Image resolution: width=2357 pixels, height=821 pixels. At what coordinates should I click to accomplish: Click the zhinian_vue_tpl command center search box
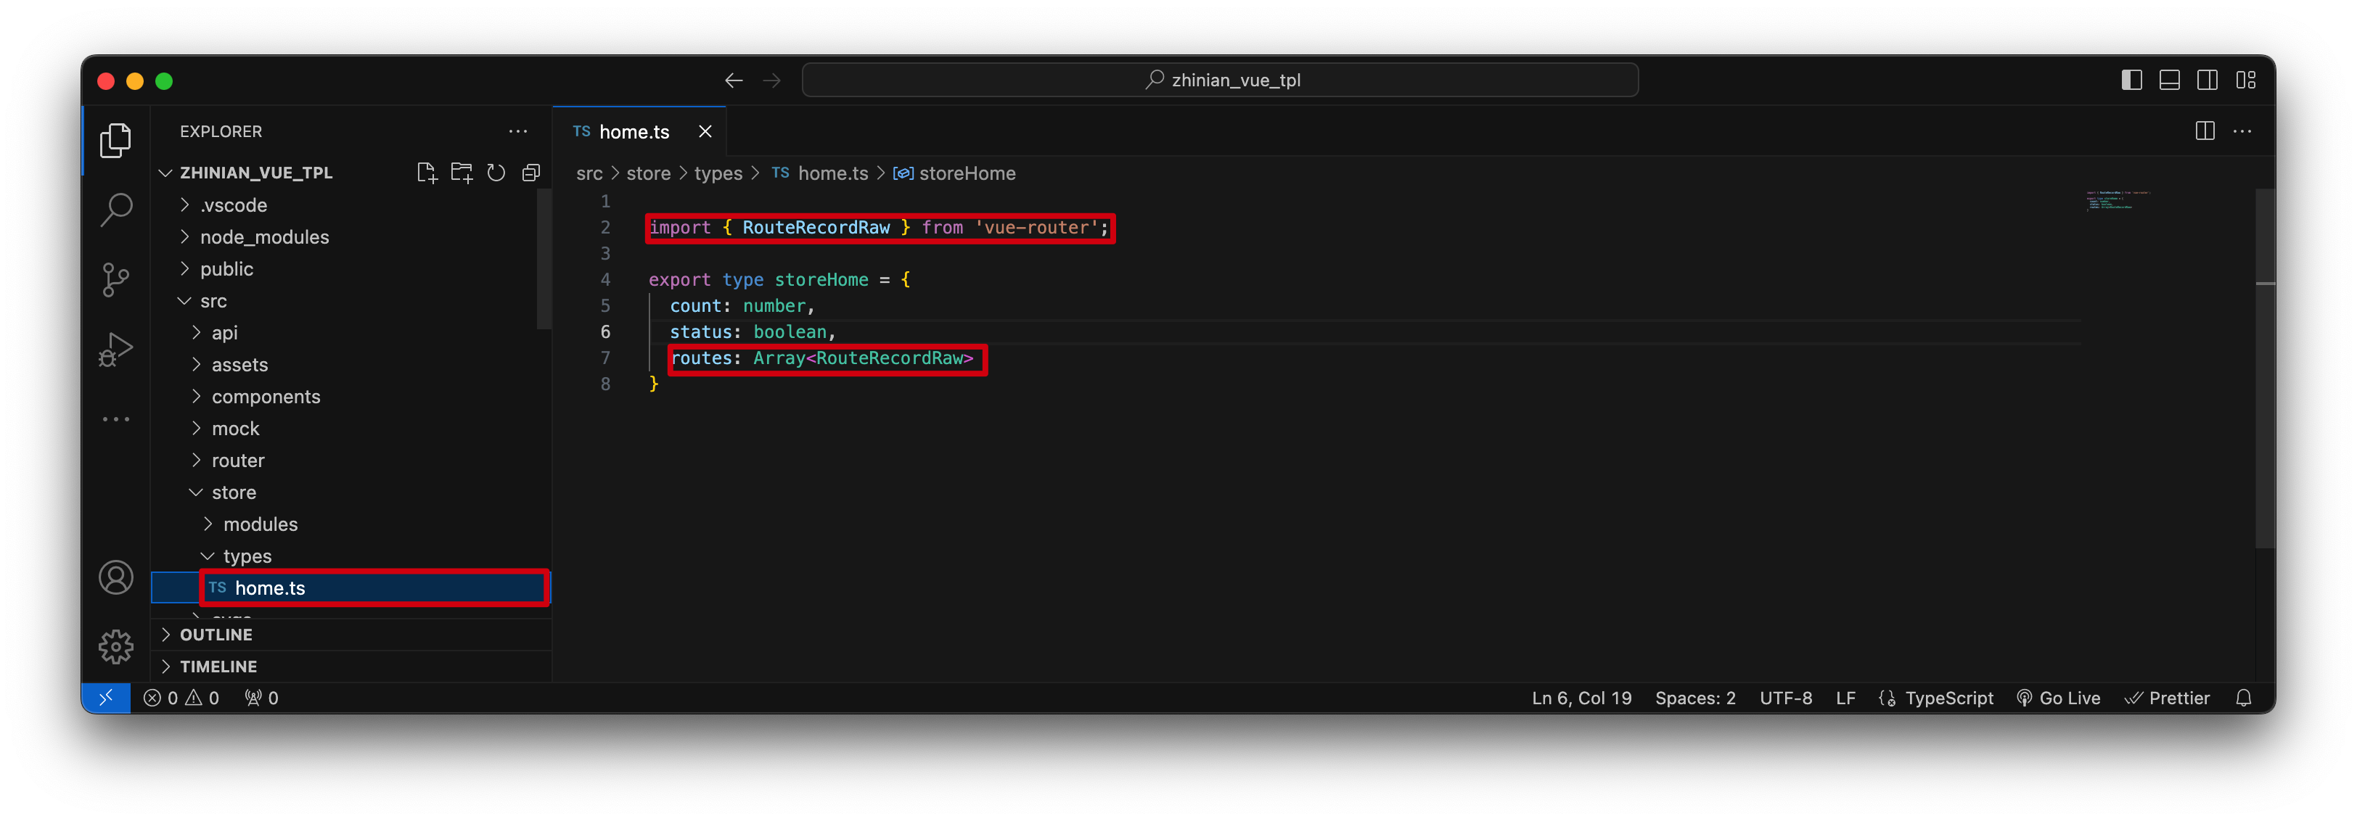pos(1220,81)
